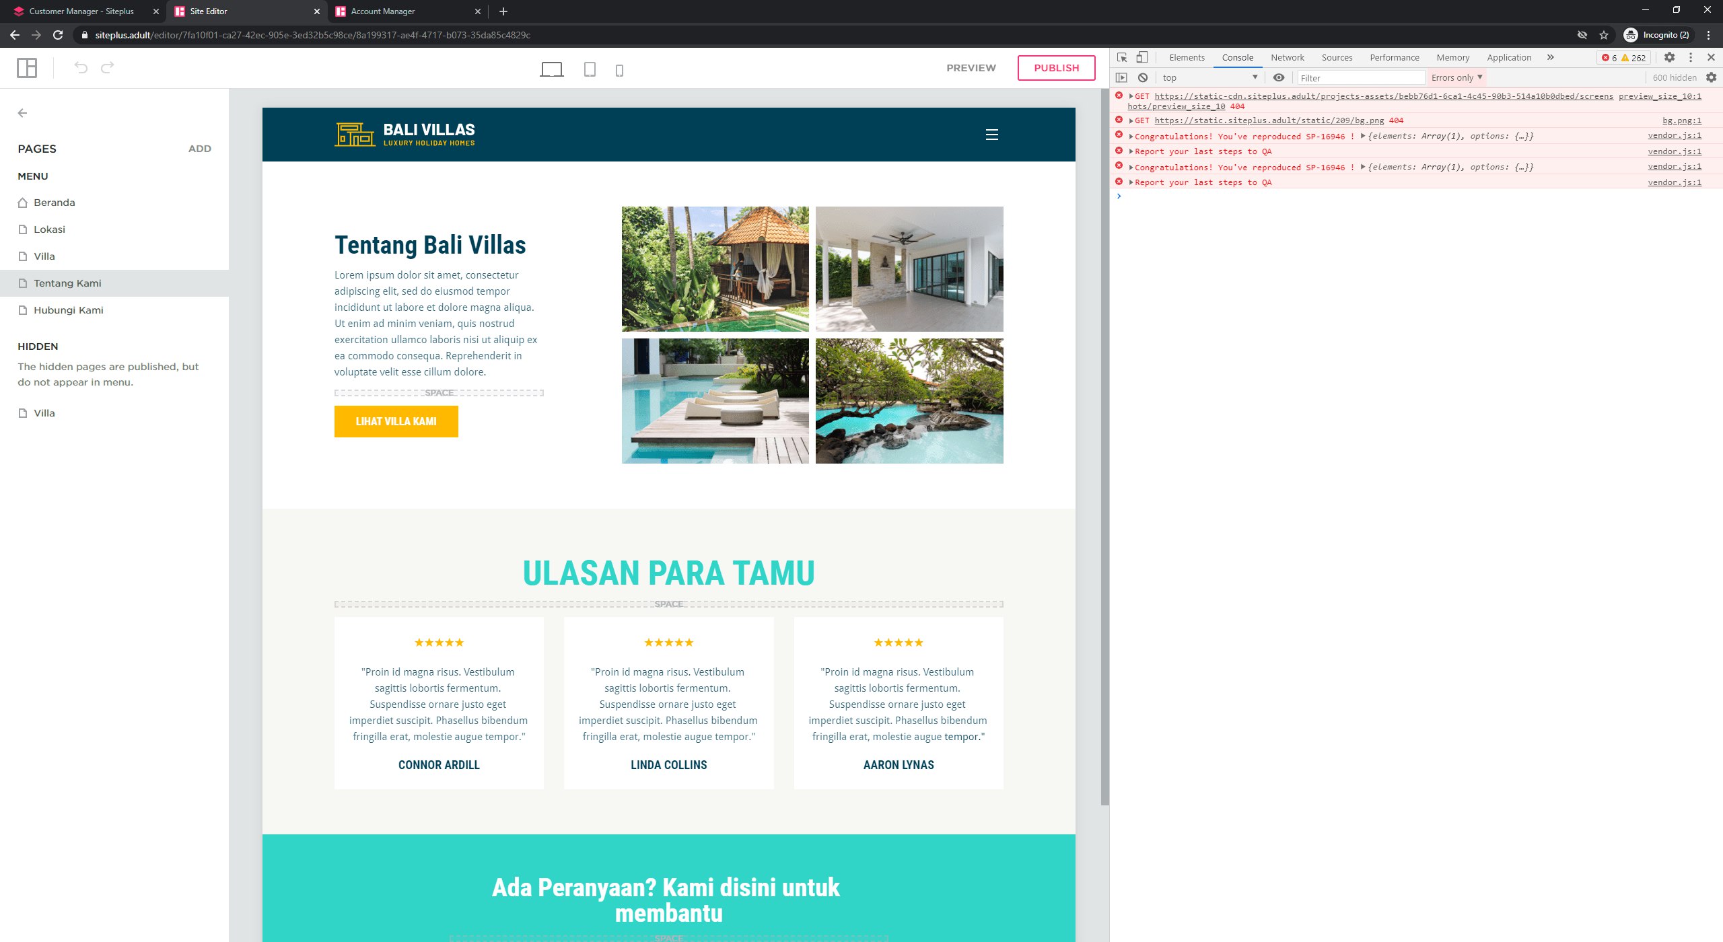Open the 'Errors only' log level dropdown
The image size is (1723, 942).
[x=1456, y=77]
